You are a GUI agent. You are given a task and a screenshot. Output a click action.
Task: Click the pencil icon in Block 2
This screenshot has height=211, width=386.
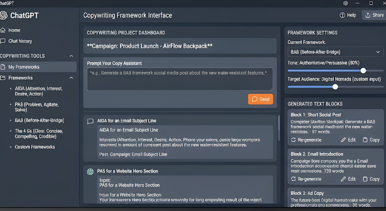click(343, 179)
